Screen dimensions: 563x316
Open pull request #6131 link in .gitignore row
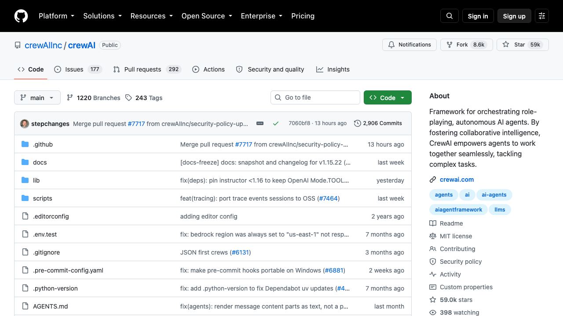[x=240, y=252]
